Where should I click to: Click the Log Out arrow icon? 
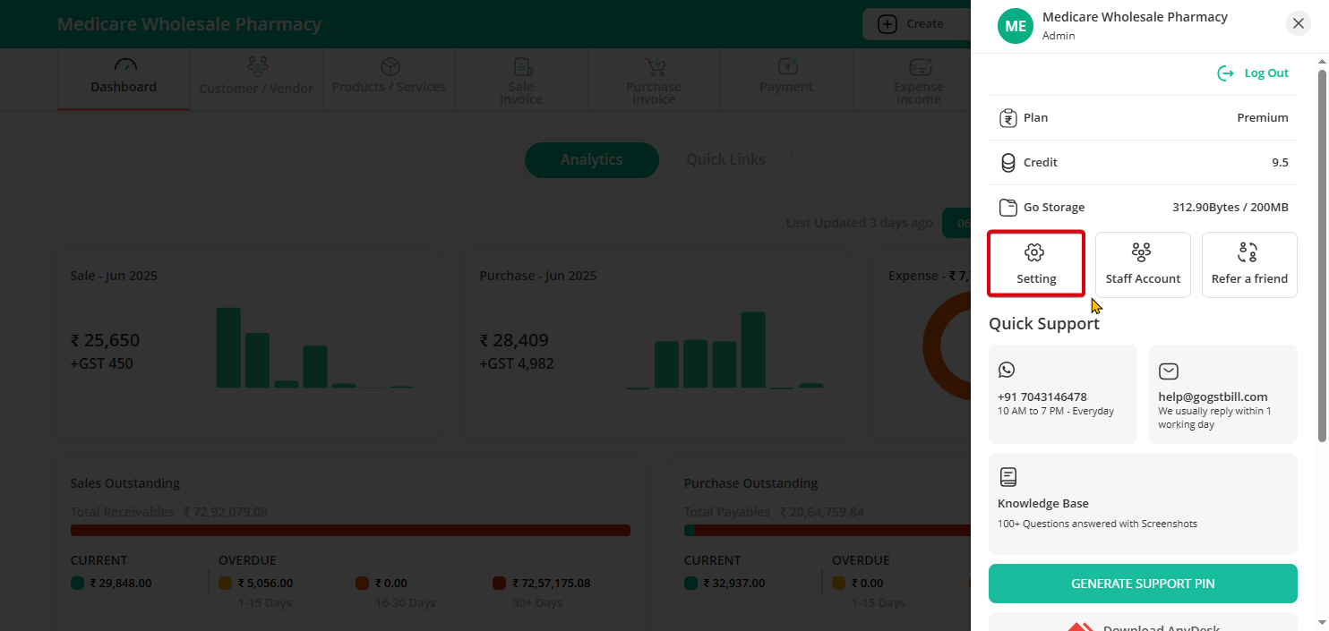pos(1225,73)
